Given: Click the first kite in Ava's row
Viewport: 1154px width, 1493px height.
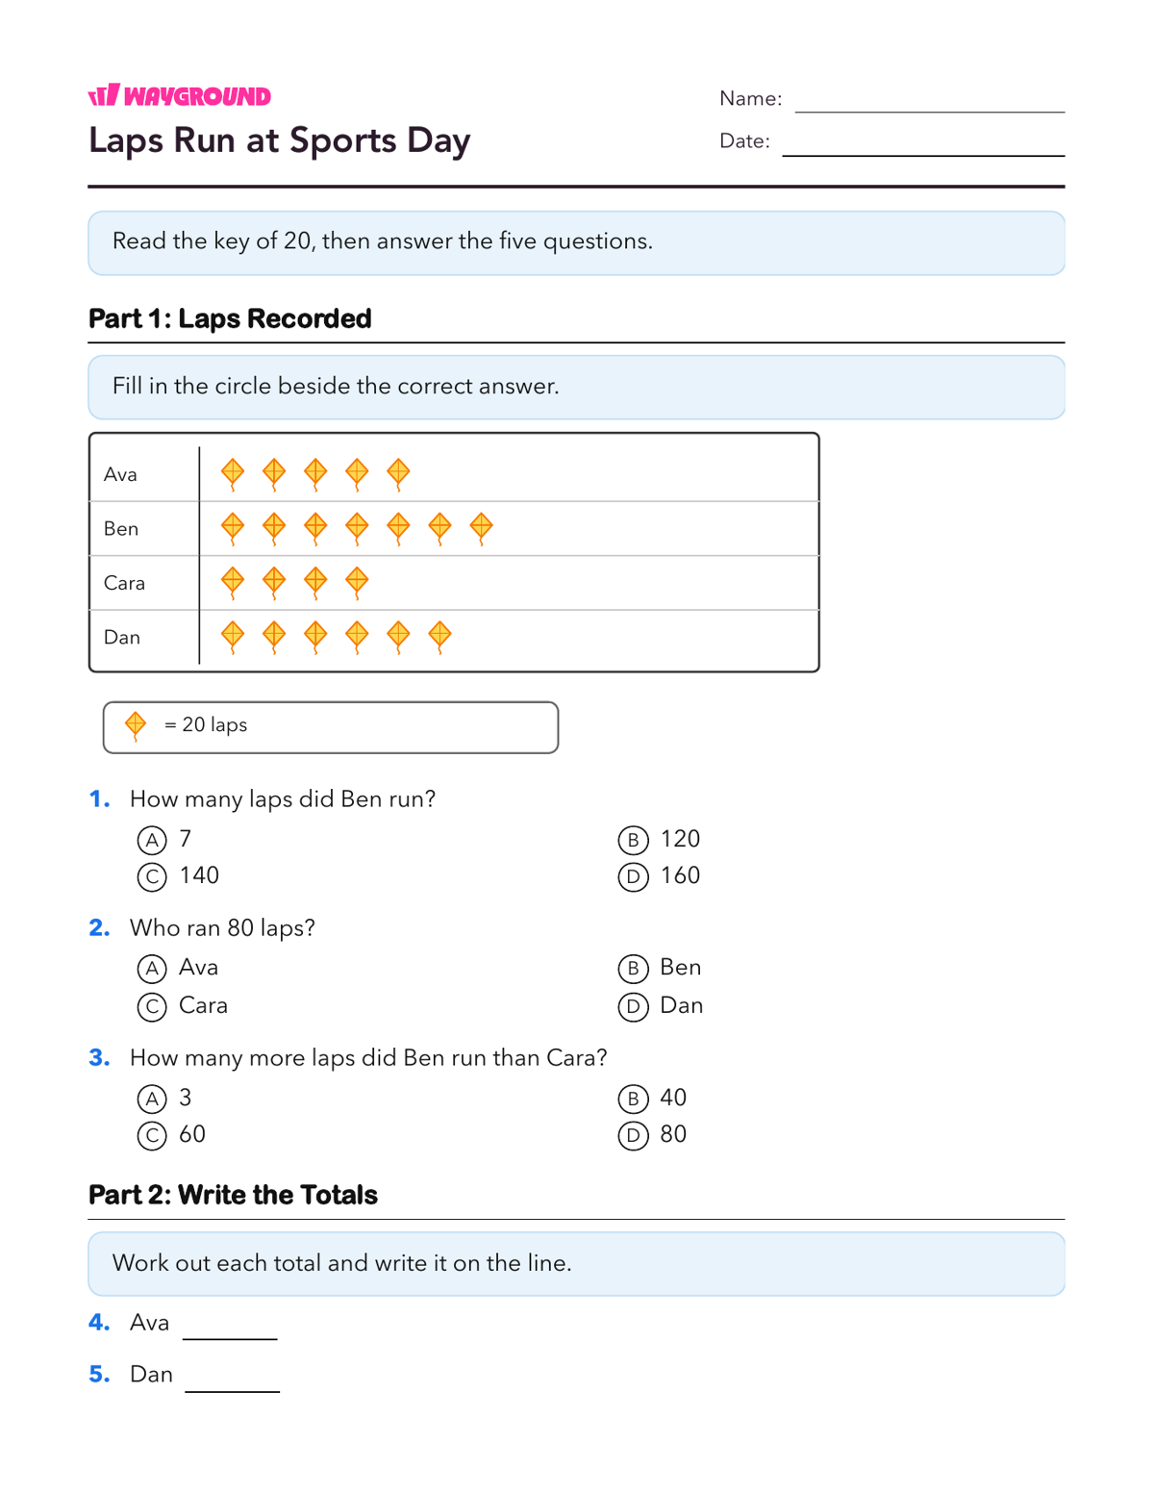Looking at the screenshot, I should click(233, 474).
